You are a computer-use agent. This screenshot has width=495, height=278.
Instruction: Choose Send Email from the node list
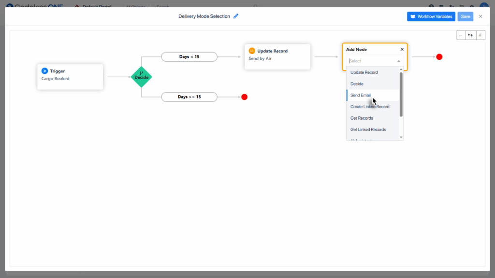coord(361,95)
